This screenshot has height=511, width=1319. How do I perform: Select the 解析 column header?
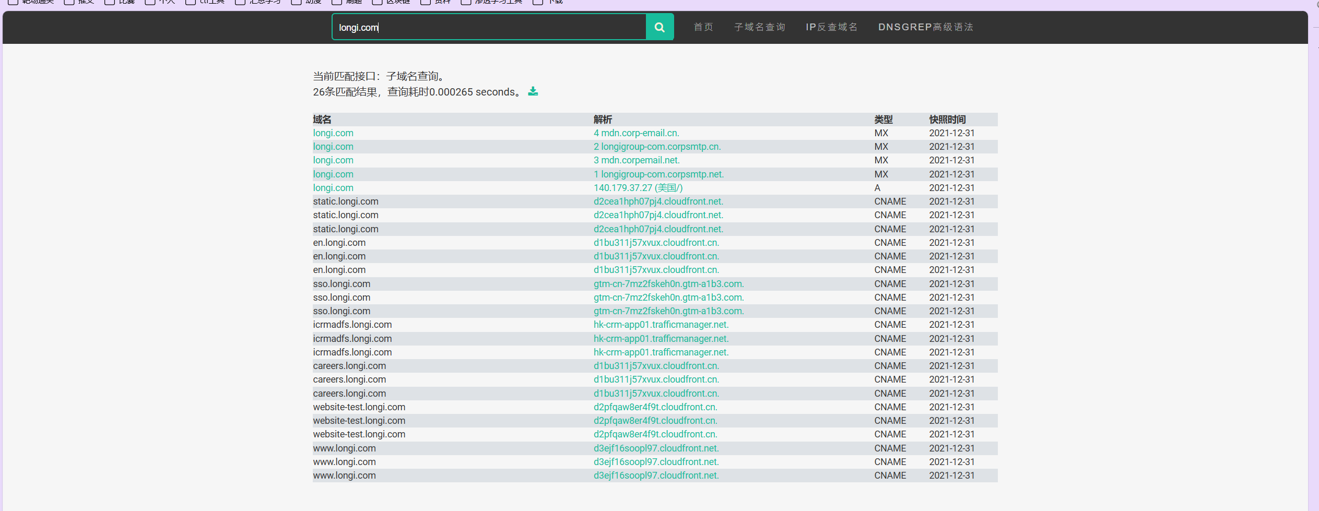coord(603,120)
